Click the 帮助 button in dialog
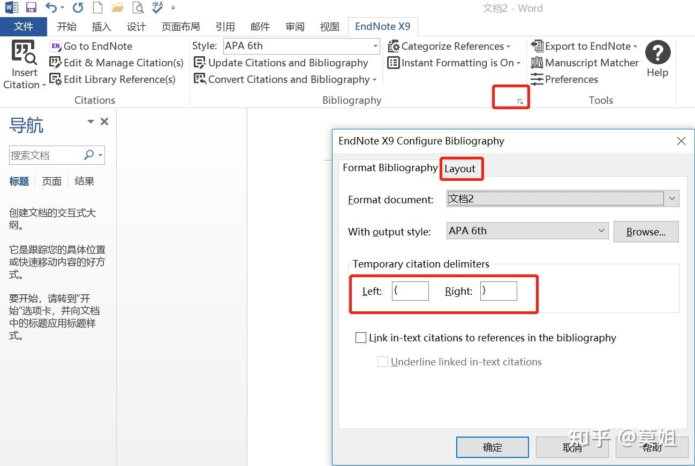Screen dimensions: 695x466 click(652, 447)
